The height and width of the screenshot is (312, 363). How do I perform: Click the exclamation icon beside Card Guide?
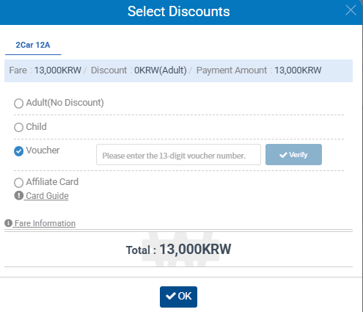(x=18, y=195)
